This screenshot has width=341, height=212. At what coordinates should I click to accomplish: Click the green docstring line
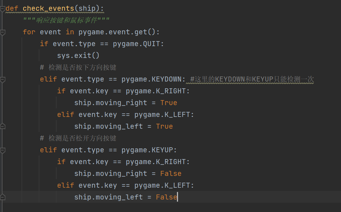click(x=66, y=20)
